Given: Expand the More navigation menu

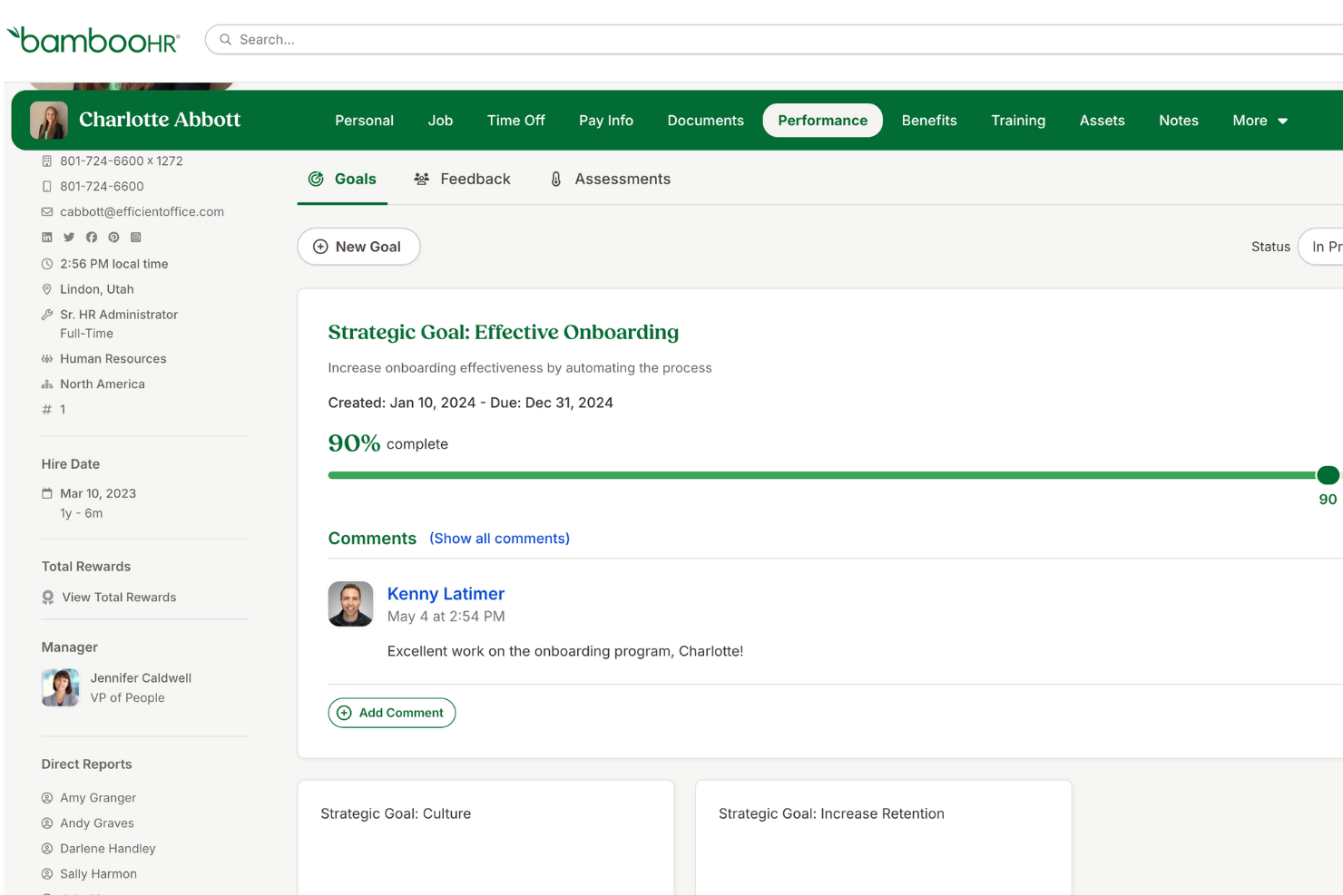Looking at the screenshot, I should [1260, 120].
